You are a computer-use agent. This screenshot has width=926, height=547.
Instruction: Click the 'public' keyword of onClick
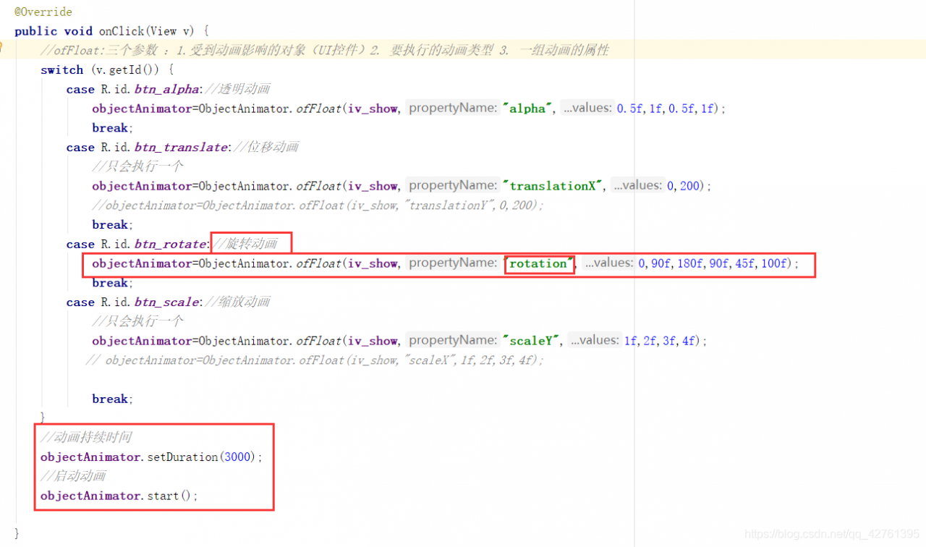coord(35,31)
